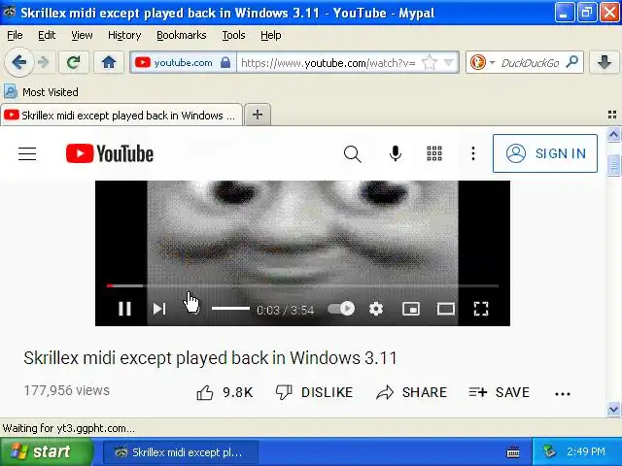Image resolution: width=622 pixels, height=466 pixels.
Task: Click inside the URL address field
Action: [328, 62]
